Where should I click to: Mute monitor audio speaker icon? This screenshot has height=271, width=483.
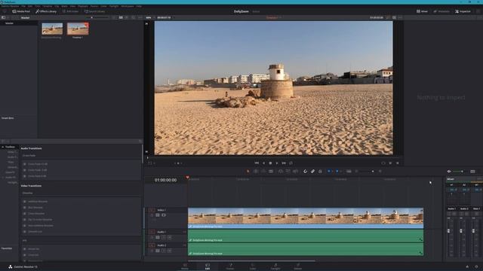[x=449, y=171]
